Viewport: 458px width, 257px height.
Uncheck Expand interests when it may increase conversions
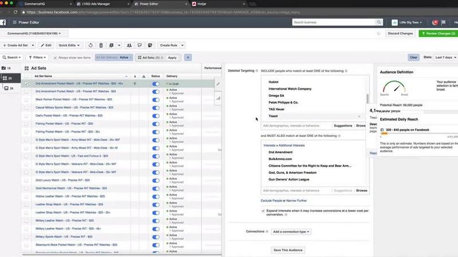tap(263, 211)
